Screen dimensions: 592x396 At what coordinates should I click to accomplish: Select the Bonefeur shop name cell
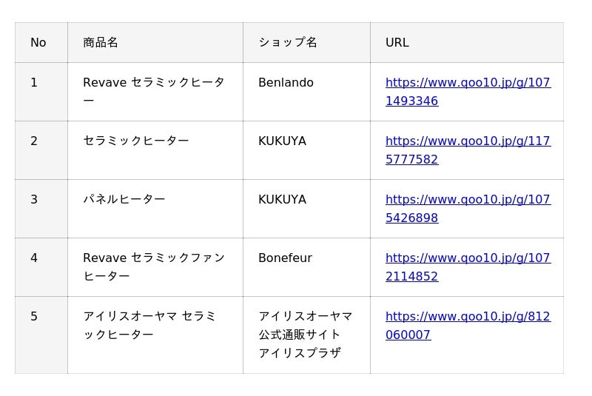pyautogui.click(x=285, y=258)
